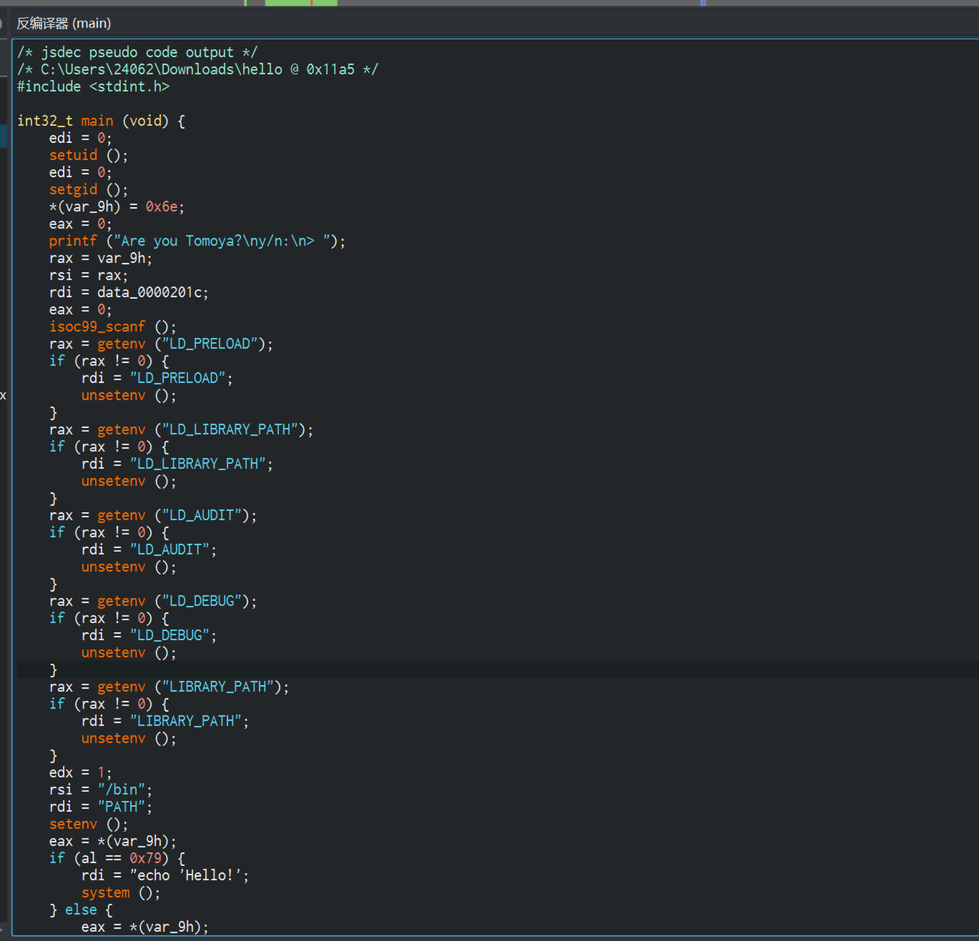Click the setuid () call
This screenshot has height=941, width=979.
pyautogui.click(x=89, y=155)
